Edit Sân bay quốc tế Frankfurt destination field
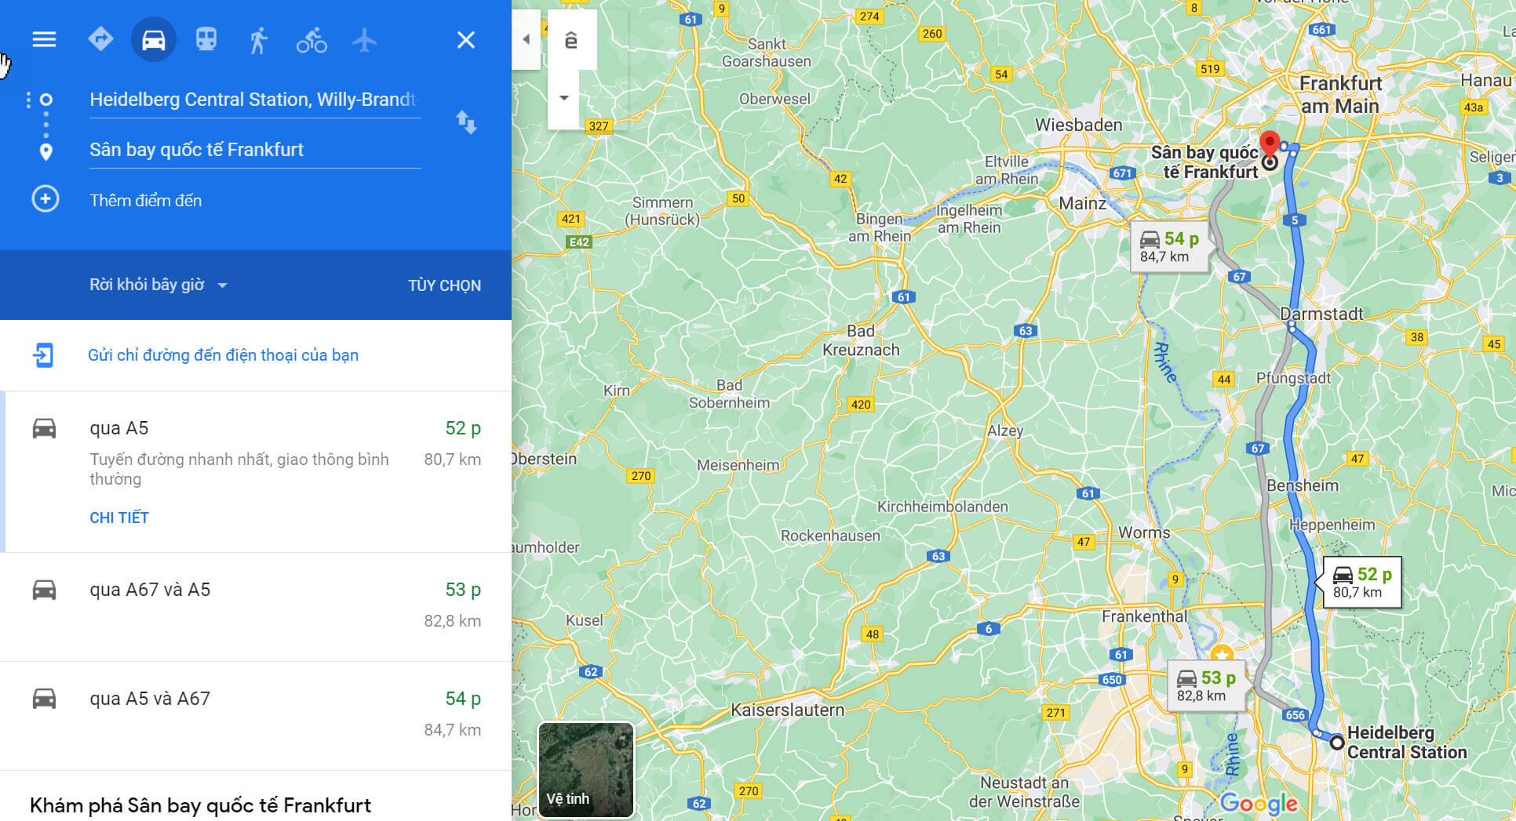The image size is (1516, 821). click(x=255, y=150)
